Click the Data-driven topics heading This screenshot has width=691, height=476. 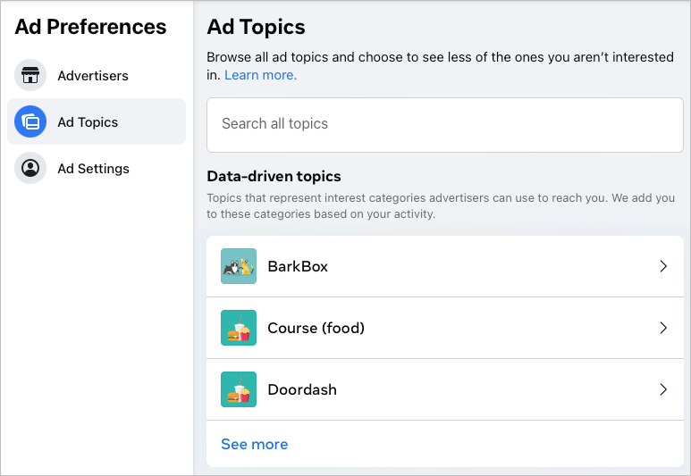(274, 176)
